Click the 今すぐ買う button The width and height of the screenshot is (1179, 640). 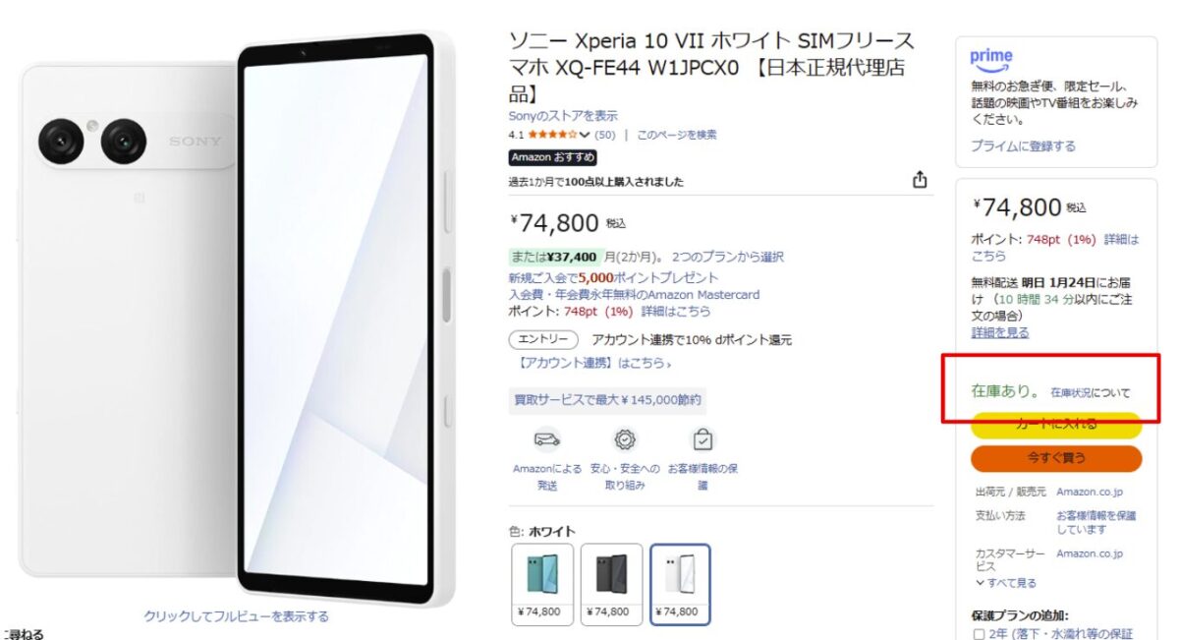1056,458
